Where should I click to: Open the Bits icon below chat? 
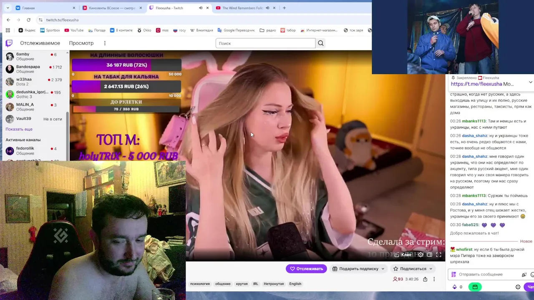[x=455, y=287]
